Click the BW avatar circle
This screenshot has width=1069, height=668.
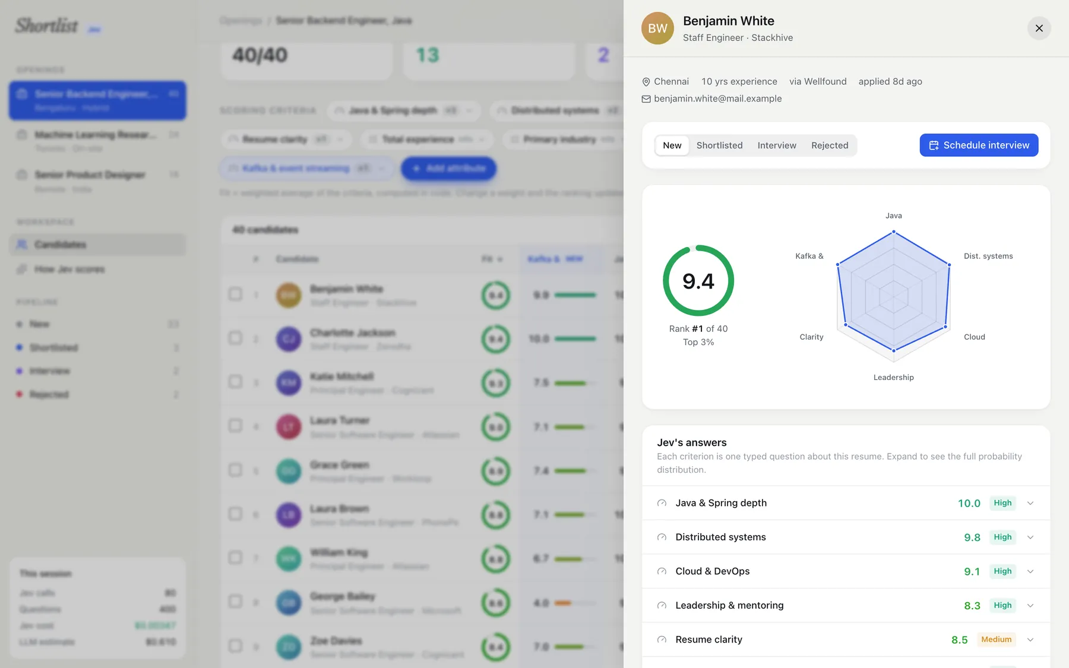point(657,28)
